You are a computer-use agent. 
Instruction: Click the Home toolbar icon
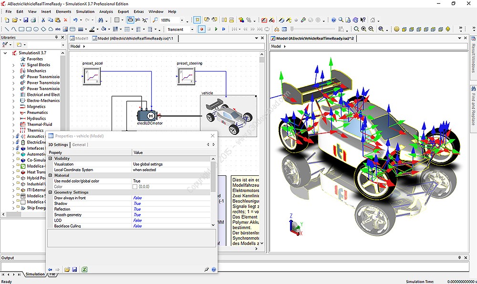pyautogui.click(x=373, y=20)
